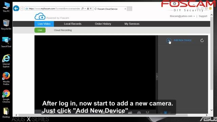The width and height of the screenshot is (217, 122).
Task: Open a new browser tab
Action: click(x=130, y=9)
